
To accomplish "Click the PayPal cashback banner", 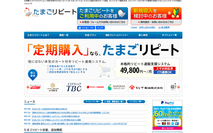I will (x=167, y=115).
